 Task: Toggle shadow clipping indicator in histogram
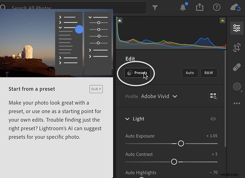point(120,21)
